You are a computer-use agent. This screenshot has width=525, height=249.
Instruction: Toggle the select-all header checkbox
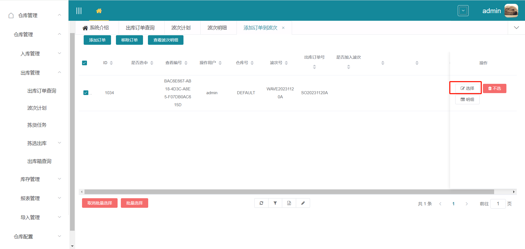pos(84,63)
